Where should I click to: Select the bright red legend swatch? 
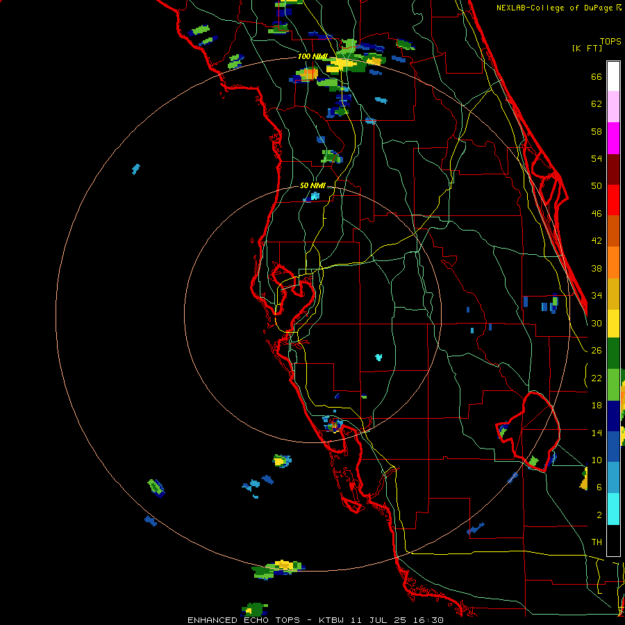click(x=613, y=200)
